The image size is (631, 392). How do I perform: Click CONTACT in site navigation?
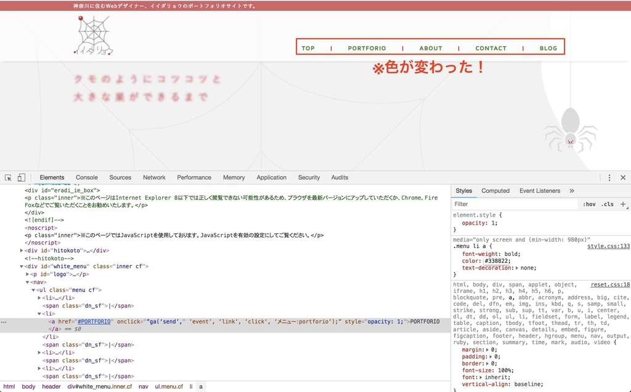click(491, 48)
